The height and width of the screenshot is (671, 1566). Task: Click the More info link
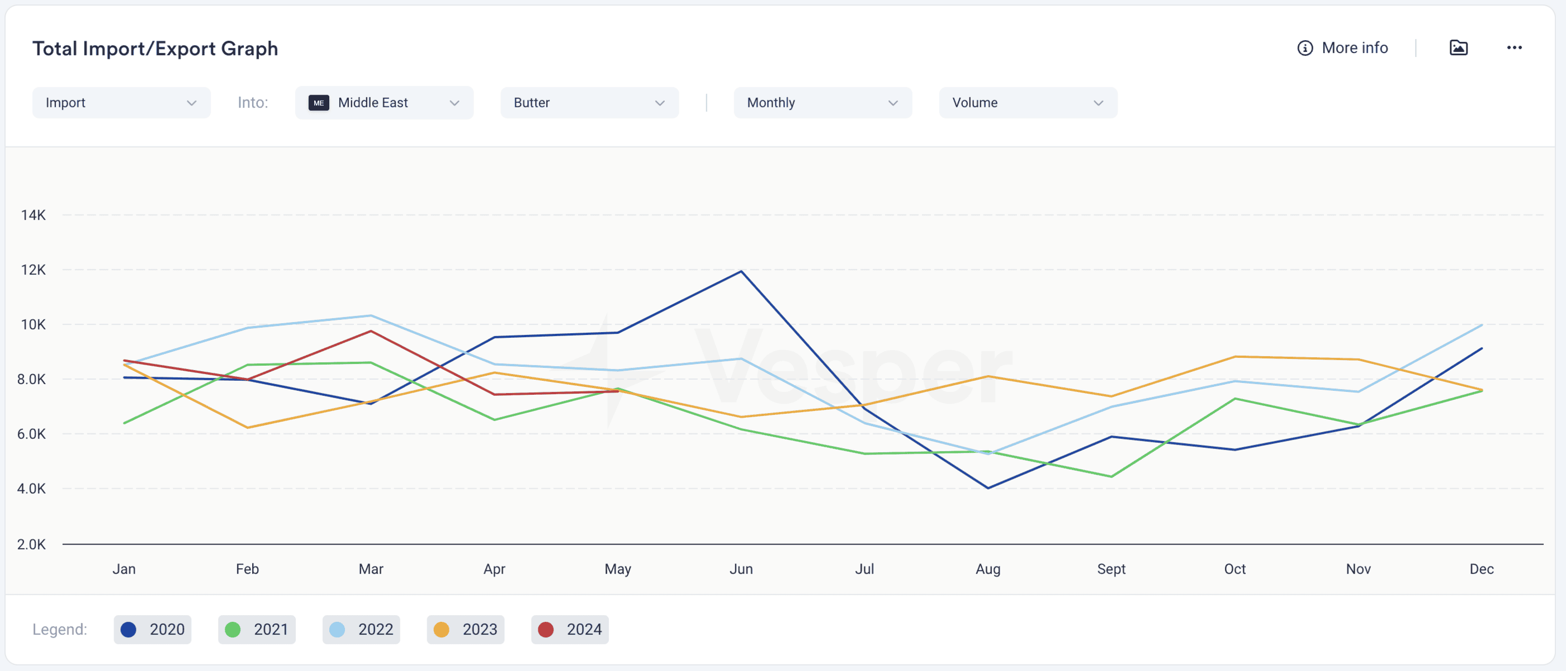(1355, 48)
